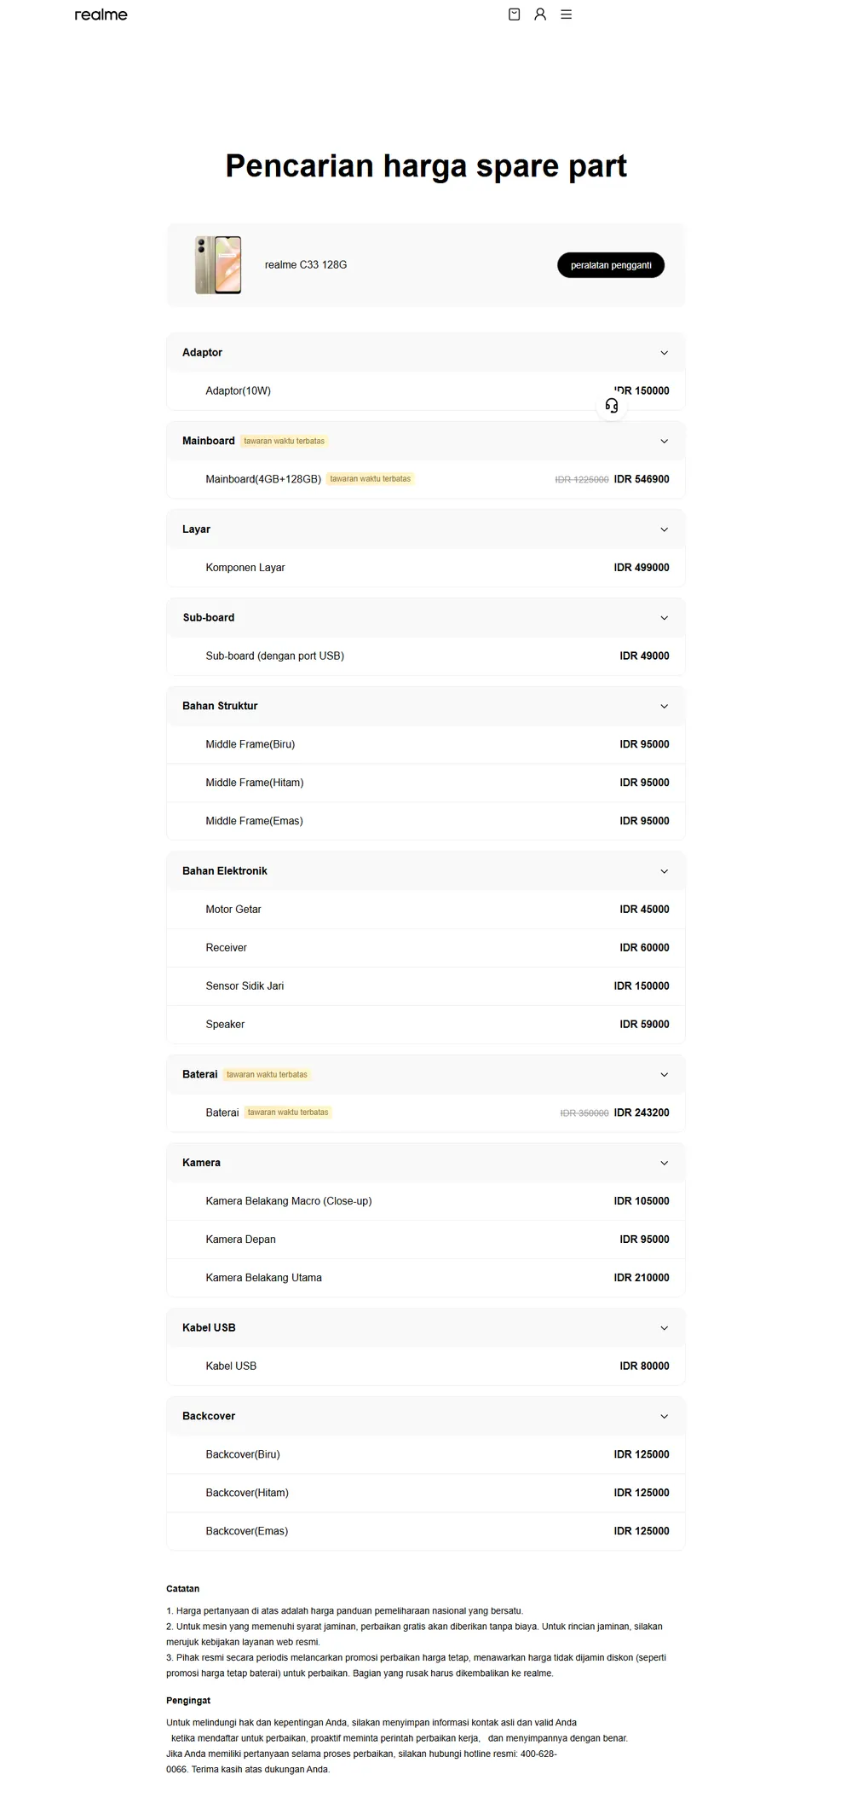The width and height of the screenshot is (852, 1803).
Task: Click the peralatan pengganti button
Action: [x=611, y=265]
